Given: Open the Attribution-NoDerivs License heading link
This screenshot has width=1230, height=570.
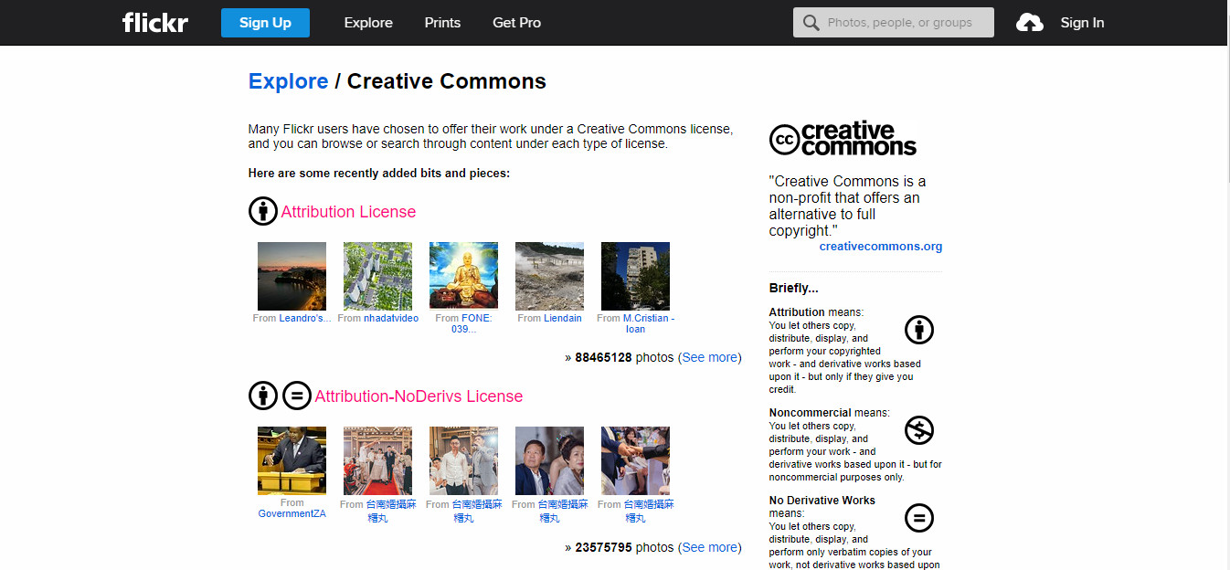Looking at the screenshot, I should tap(419, 396).
